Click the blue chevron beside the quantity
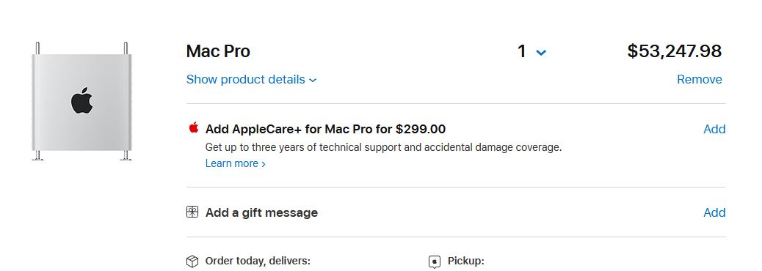This screenshot has width=762, height=271. tap(541, 52)
